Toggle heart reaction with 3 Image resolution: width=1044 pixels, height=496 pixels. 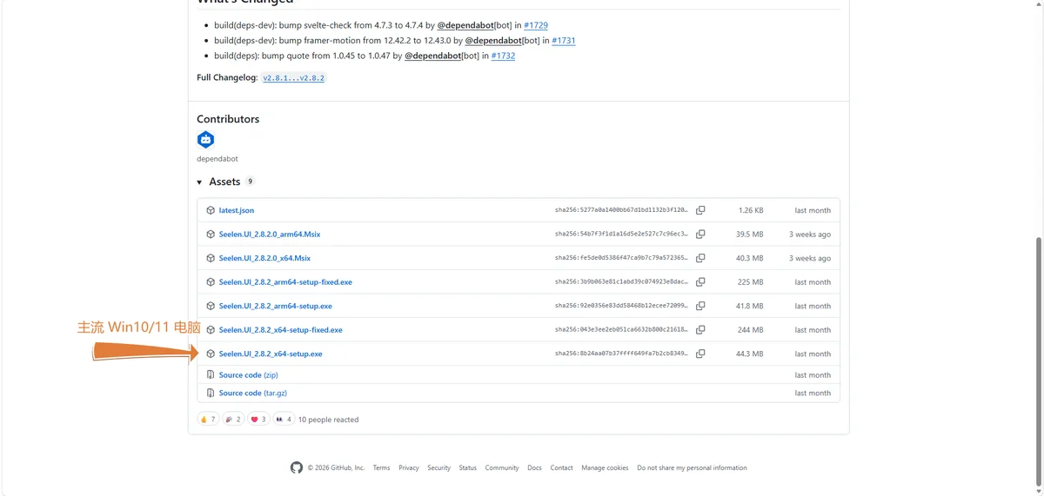[258, 420]
